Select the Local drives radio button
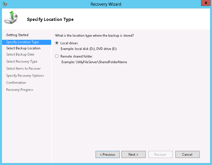Image resolution: width=212 pixels, height=165 pixels. click(57, 43)
